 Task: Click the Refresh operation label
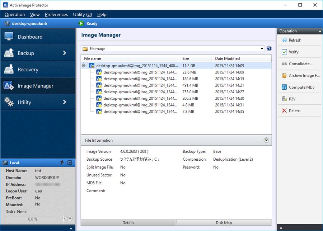click(295, 40)
